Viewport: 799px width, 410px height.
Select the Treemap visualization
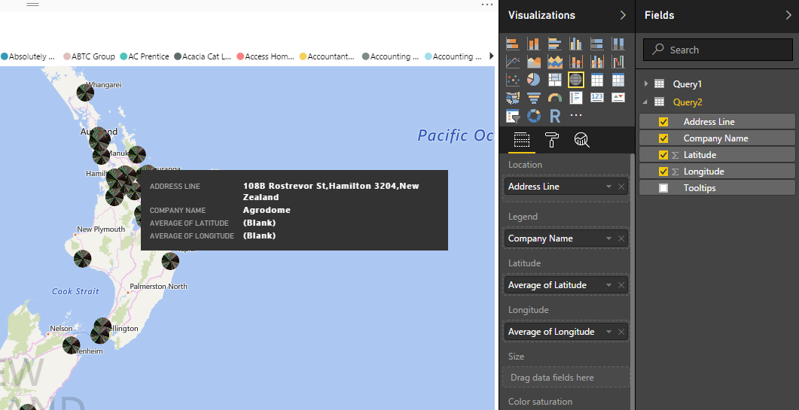tap(555, 80)
